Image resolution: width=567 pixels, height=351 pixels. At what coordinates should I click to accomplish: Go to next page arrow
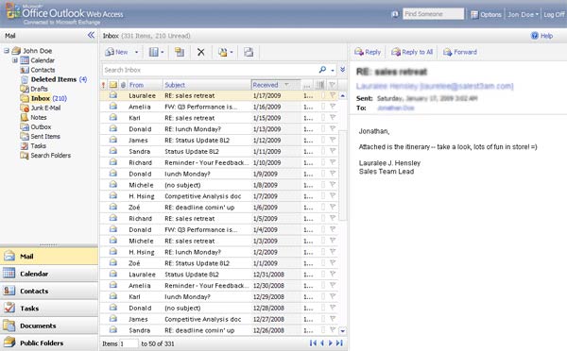pyautogui.click(x=330, y=343)
